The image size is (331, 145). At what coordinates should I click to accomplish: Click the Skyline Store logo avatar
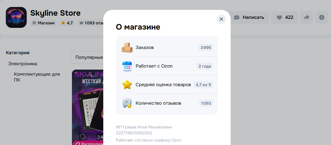[x=16, y=17]
